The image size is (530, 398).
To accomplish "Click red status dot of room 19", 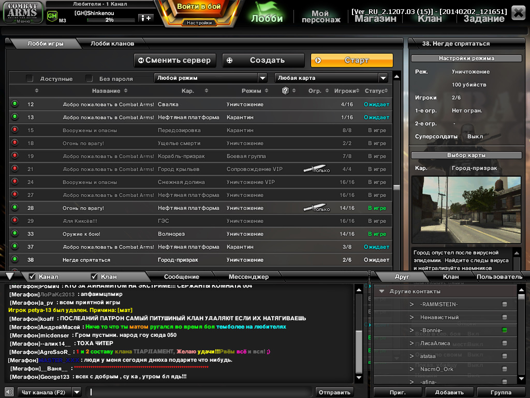I will tap(15, 155).
